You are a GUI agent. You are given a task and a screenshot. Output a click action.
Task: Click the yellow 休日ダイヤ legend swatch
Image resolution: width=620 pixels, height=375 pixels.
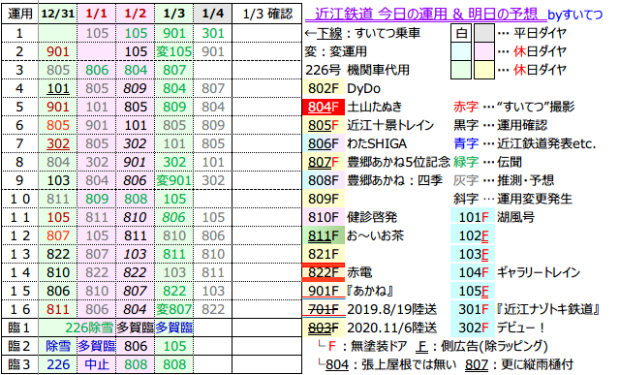coord(484,70)
